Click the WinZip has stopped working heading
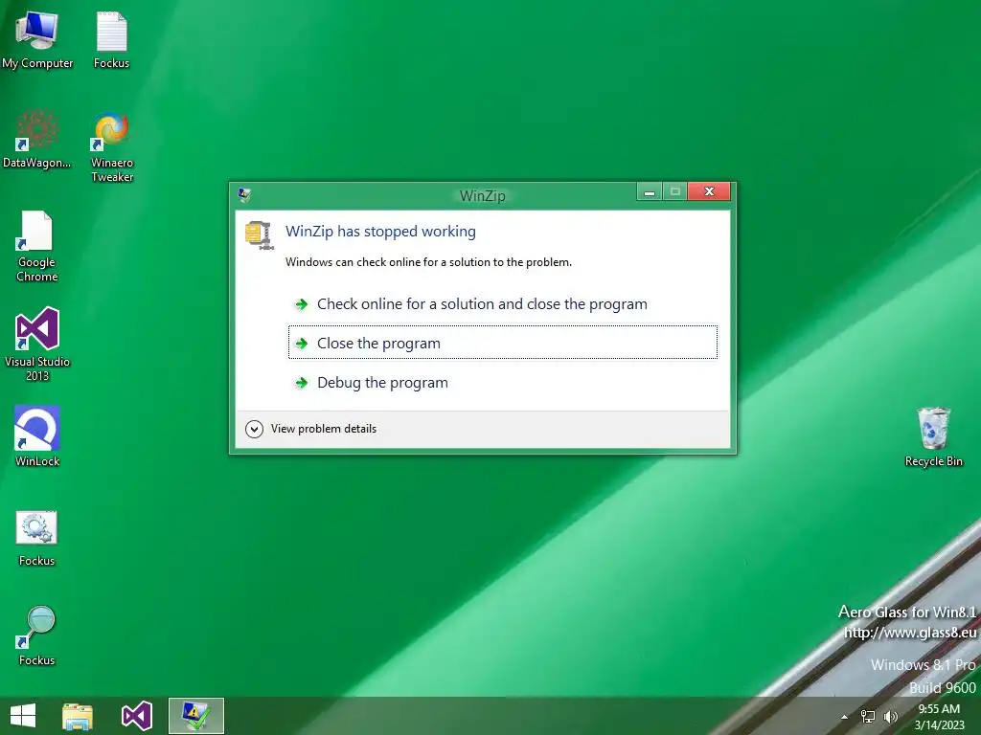 [x=380, y=232]
